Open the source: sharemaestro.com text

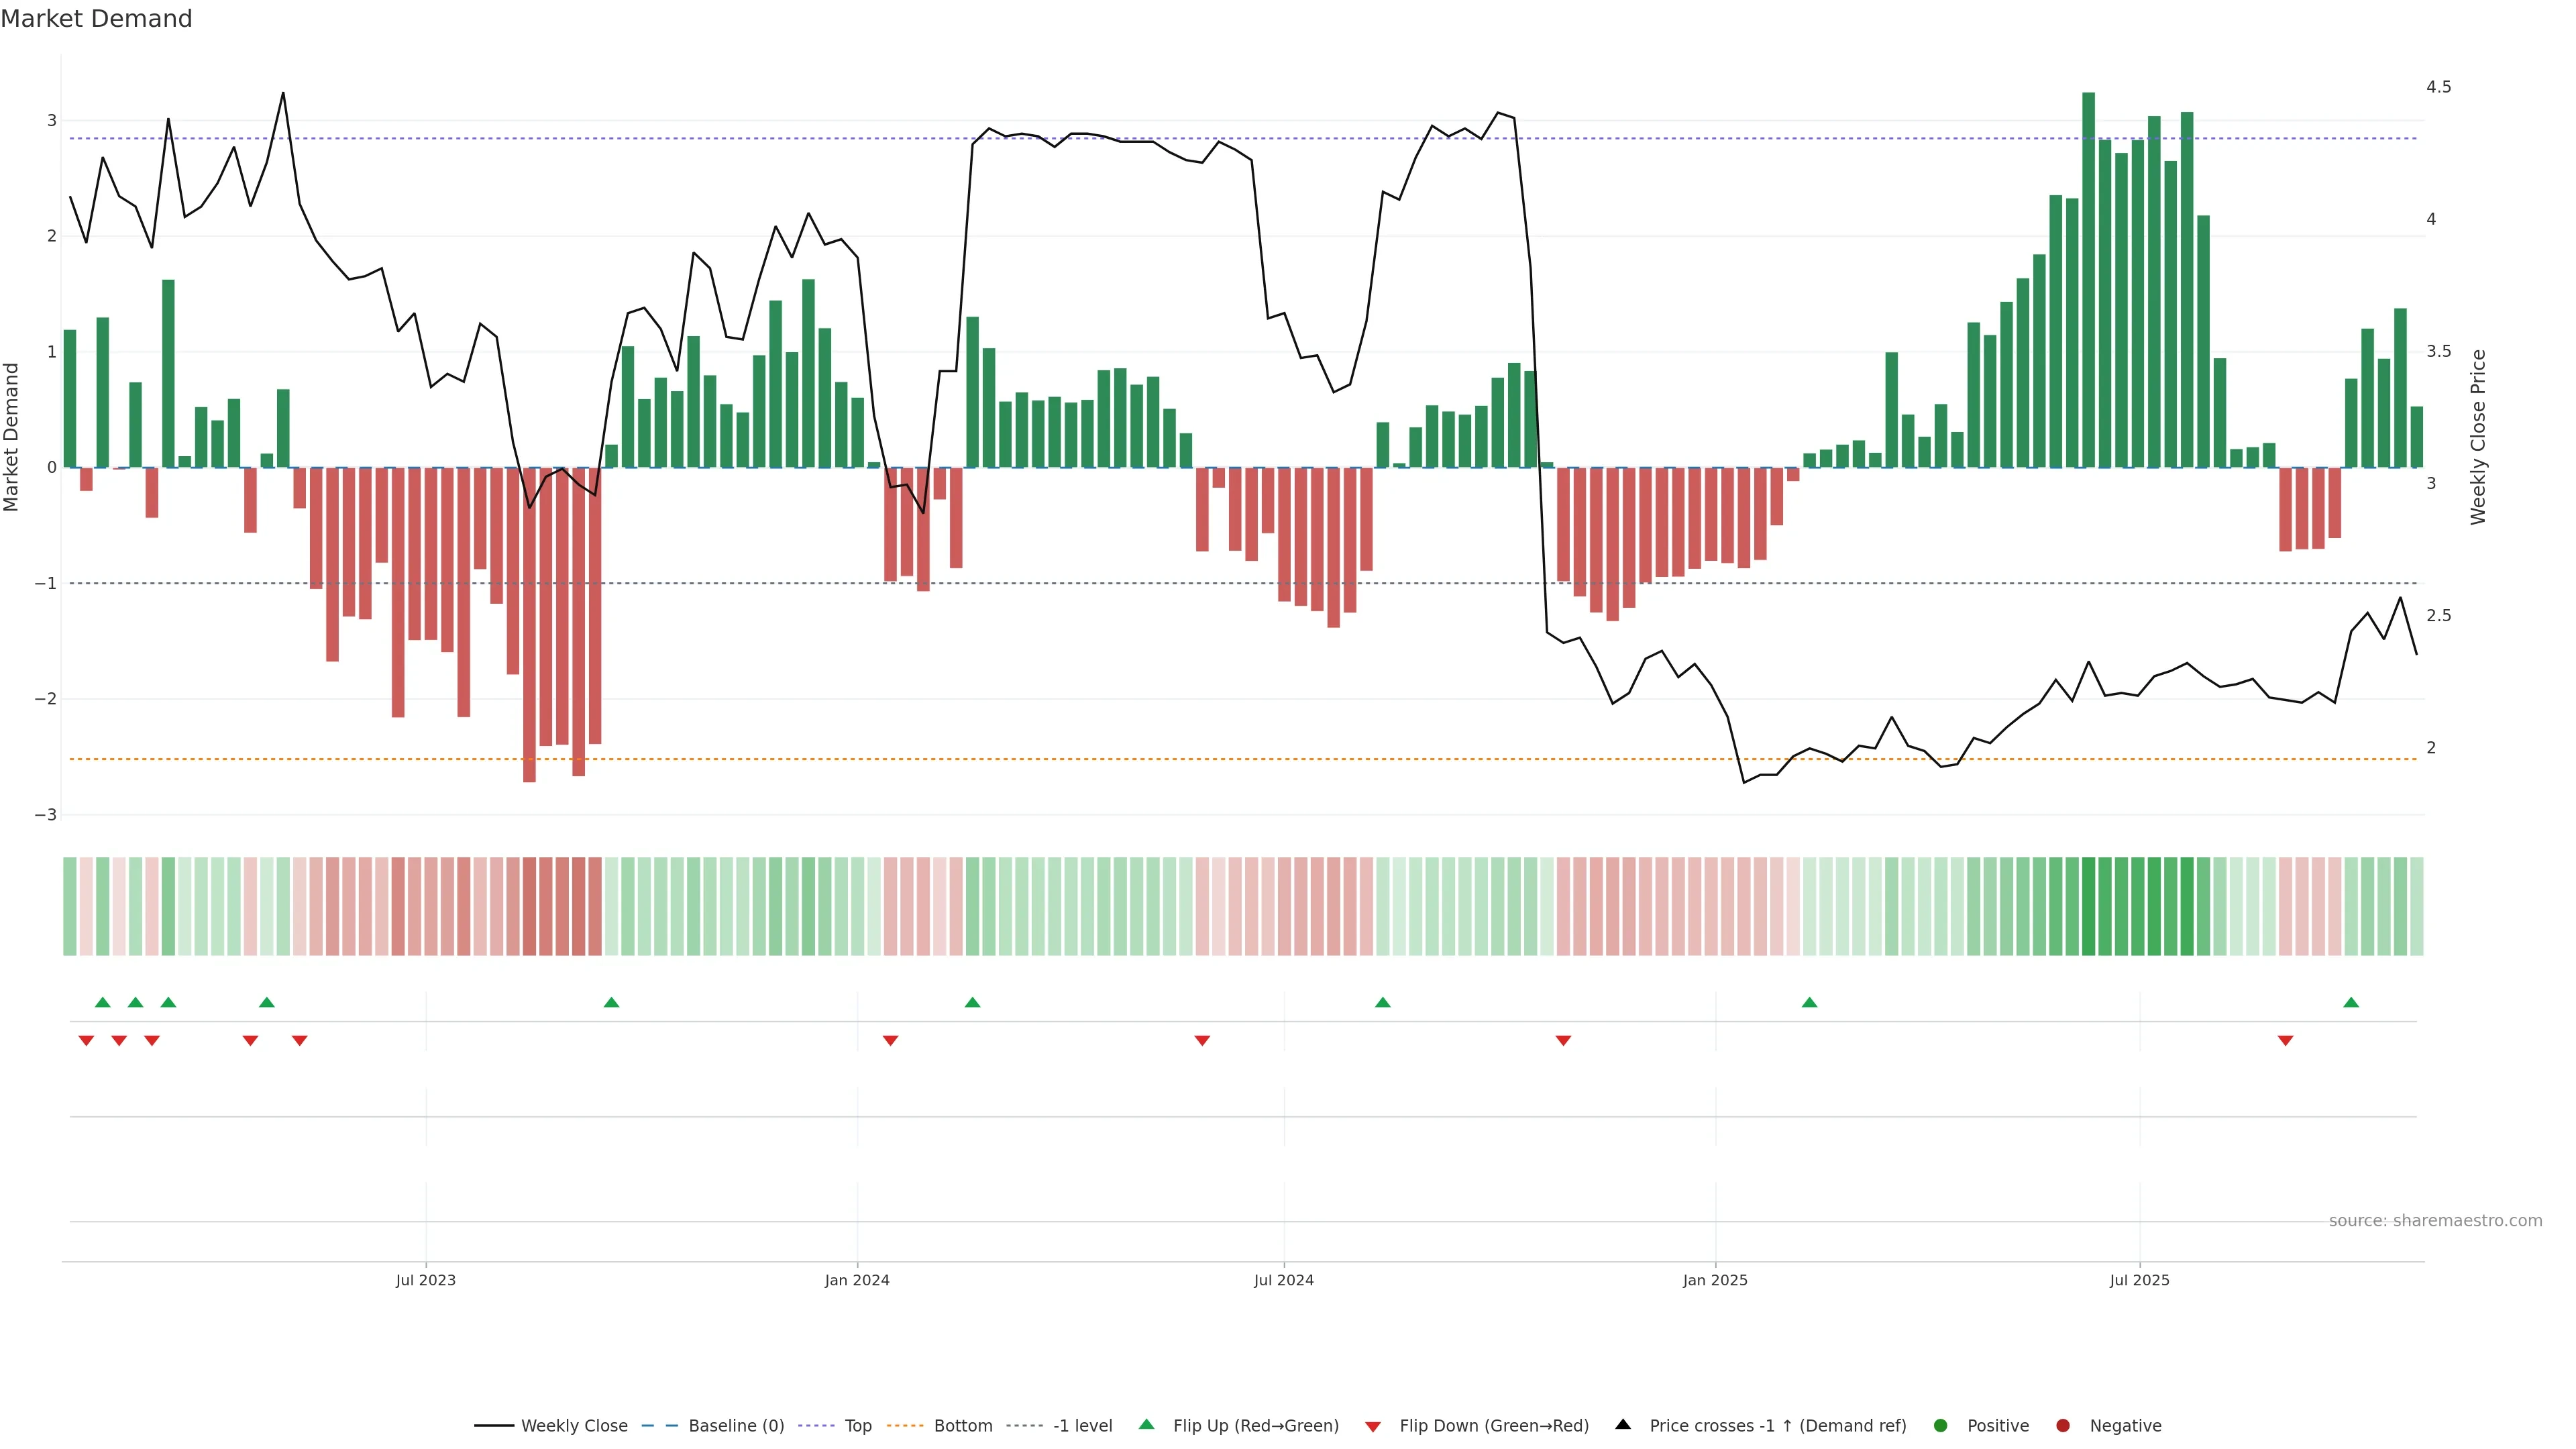pyautogui.click(x=2435, y=1221)
